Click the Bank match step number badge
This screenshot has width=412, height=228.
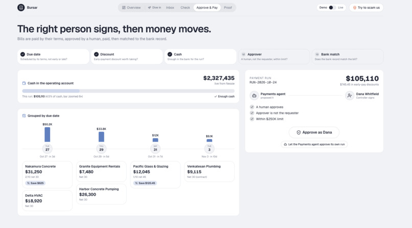317,54
